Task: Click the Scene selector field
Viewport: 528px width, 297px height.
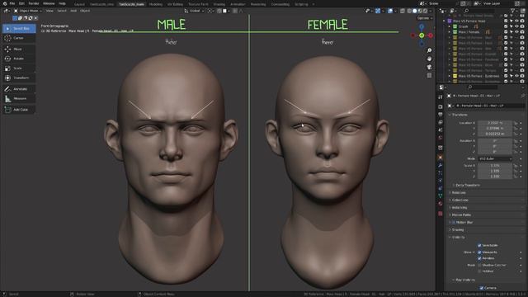Action: 444,3
